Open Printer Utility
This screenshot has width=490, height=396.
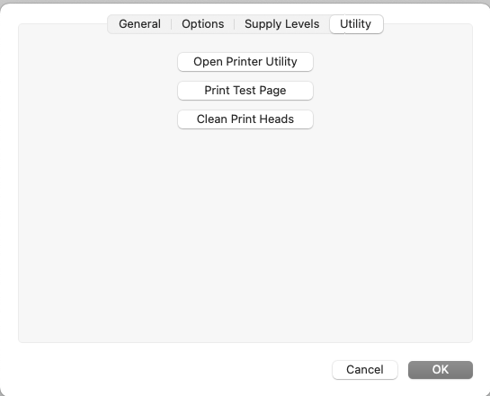245,62
